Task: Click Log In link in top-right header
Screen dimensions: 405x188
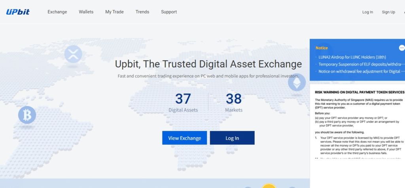Action: pos(367,12)
